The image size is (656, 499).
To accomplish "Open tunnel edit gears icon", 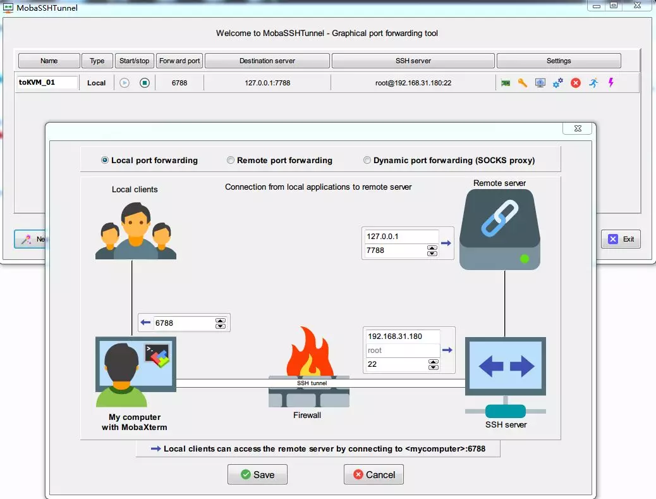I will tap(557, 83).
